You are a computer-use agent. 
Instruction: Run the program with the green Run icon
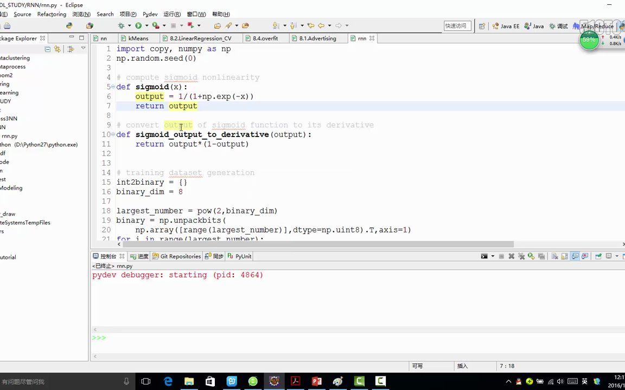[138, 25]
